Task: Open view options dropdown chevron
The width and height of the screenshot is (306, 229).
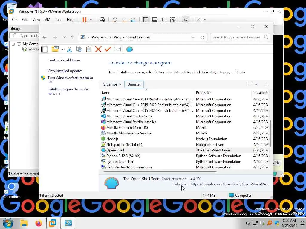Action: point(256,84)
